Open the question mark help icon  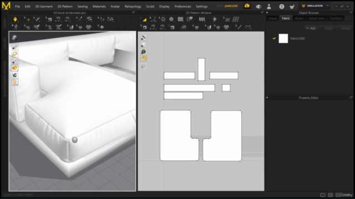281,7
